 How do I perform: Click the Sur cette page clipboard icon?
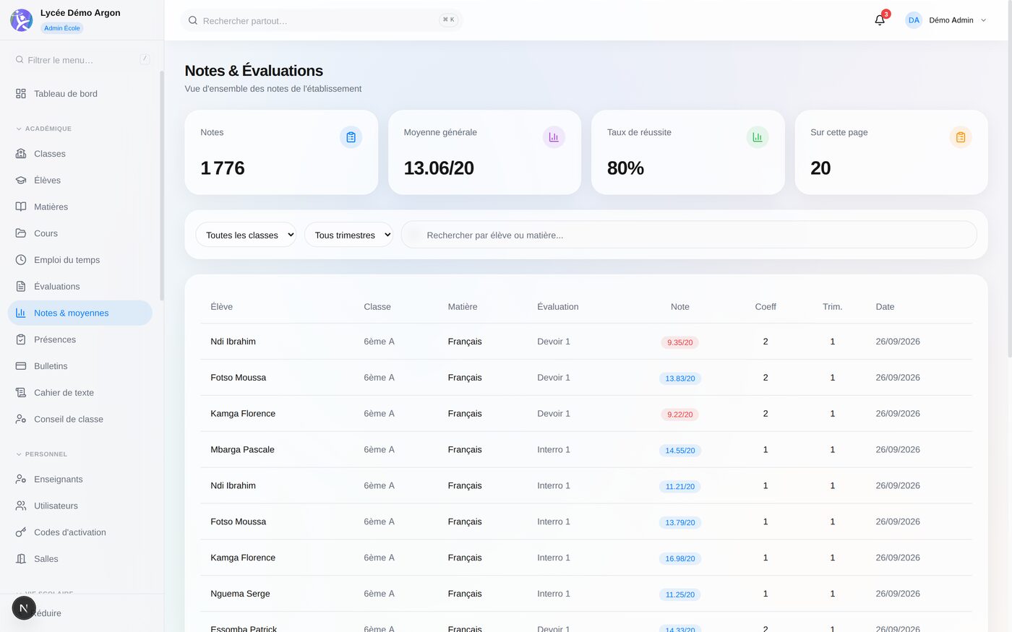tap(961, 137)
